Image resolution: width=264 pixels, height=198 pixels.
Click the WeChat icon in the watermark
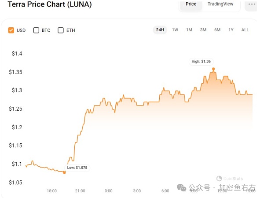click(181, 188)
